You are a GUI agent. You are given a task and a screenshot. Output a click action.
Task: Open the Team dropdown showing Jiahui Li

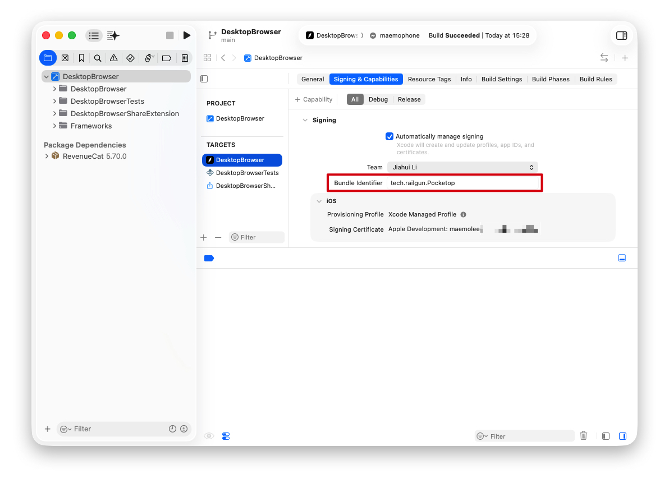pos(462,167)
